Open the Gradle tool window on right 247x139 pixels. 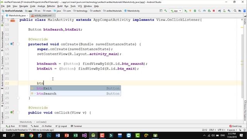click(x=245, y=20)
